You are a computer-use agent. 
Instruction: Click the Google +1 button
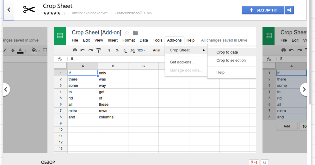[254, 162]
